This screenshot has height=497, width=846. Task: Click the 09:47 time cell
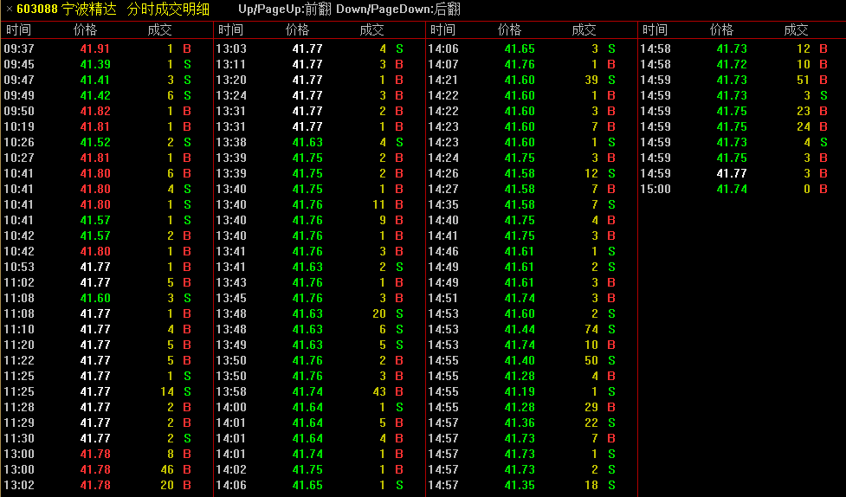19,80
